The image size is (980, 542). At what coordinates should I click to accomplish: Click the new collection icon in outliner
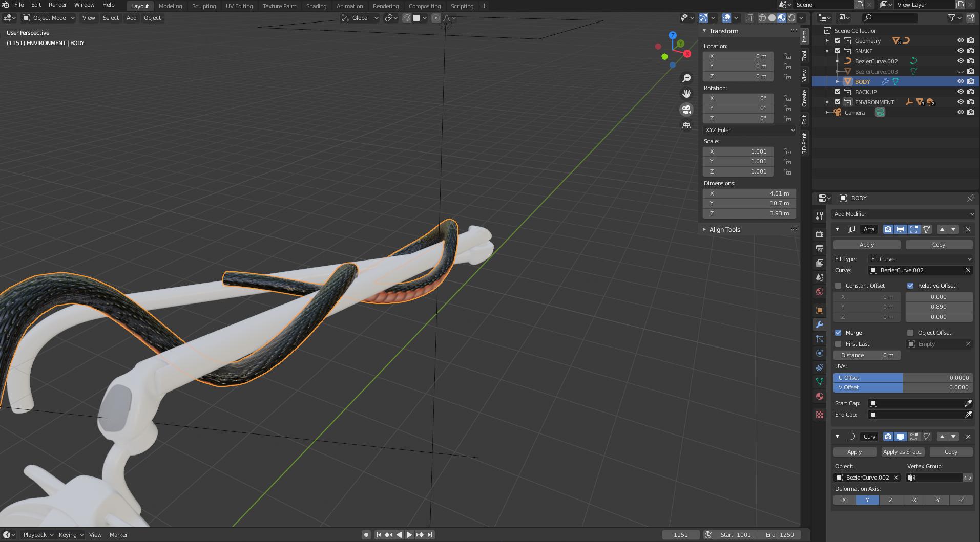click(x=970, y=18)
